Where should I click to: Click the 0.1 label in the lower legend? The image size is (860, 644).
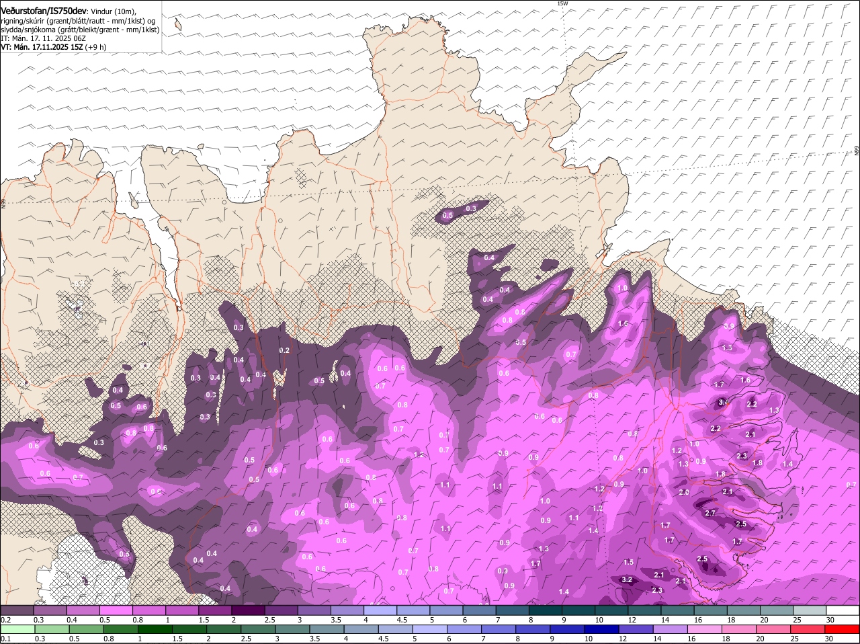click(x=5, y=639)
